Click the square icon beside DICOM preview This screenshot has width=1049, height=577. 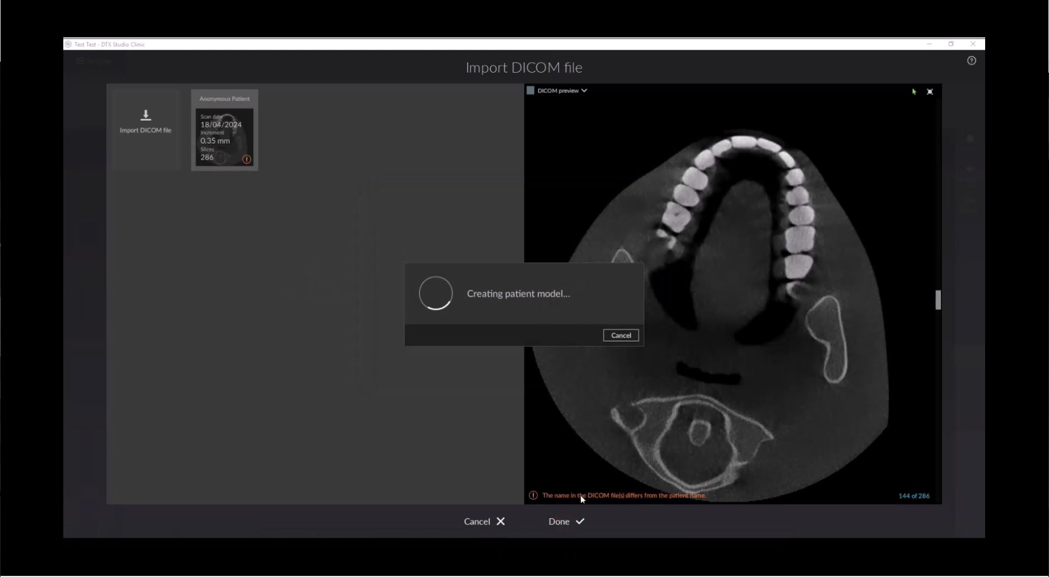(530, 91)
